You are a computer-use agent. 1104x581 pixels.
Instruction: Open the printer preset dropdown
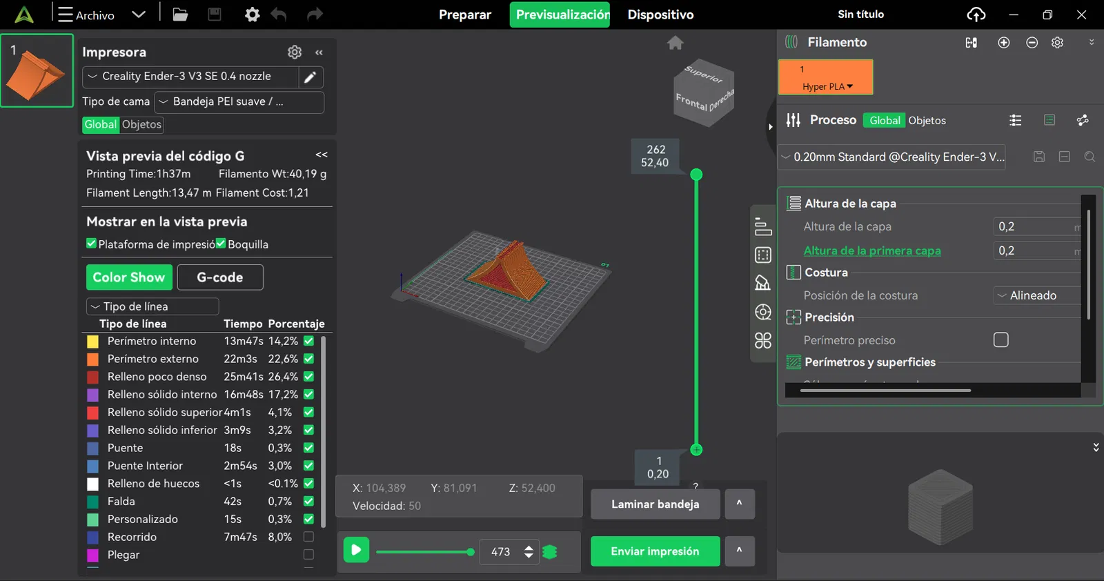tap(190, 77)
